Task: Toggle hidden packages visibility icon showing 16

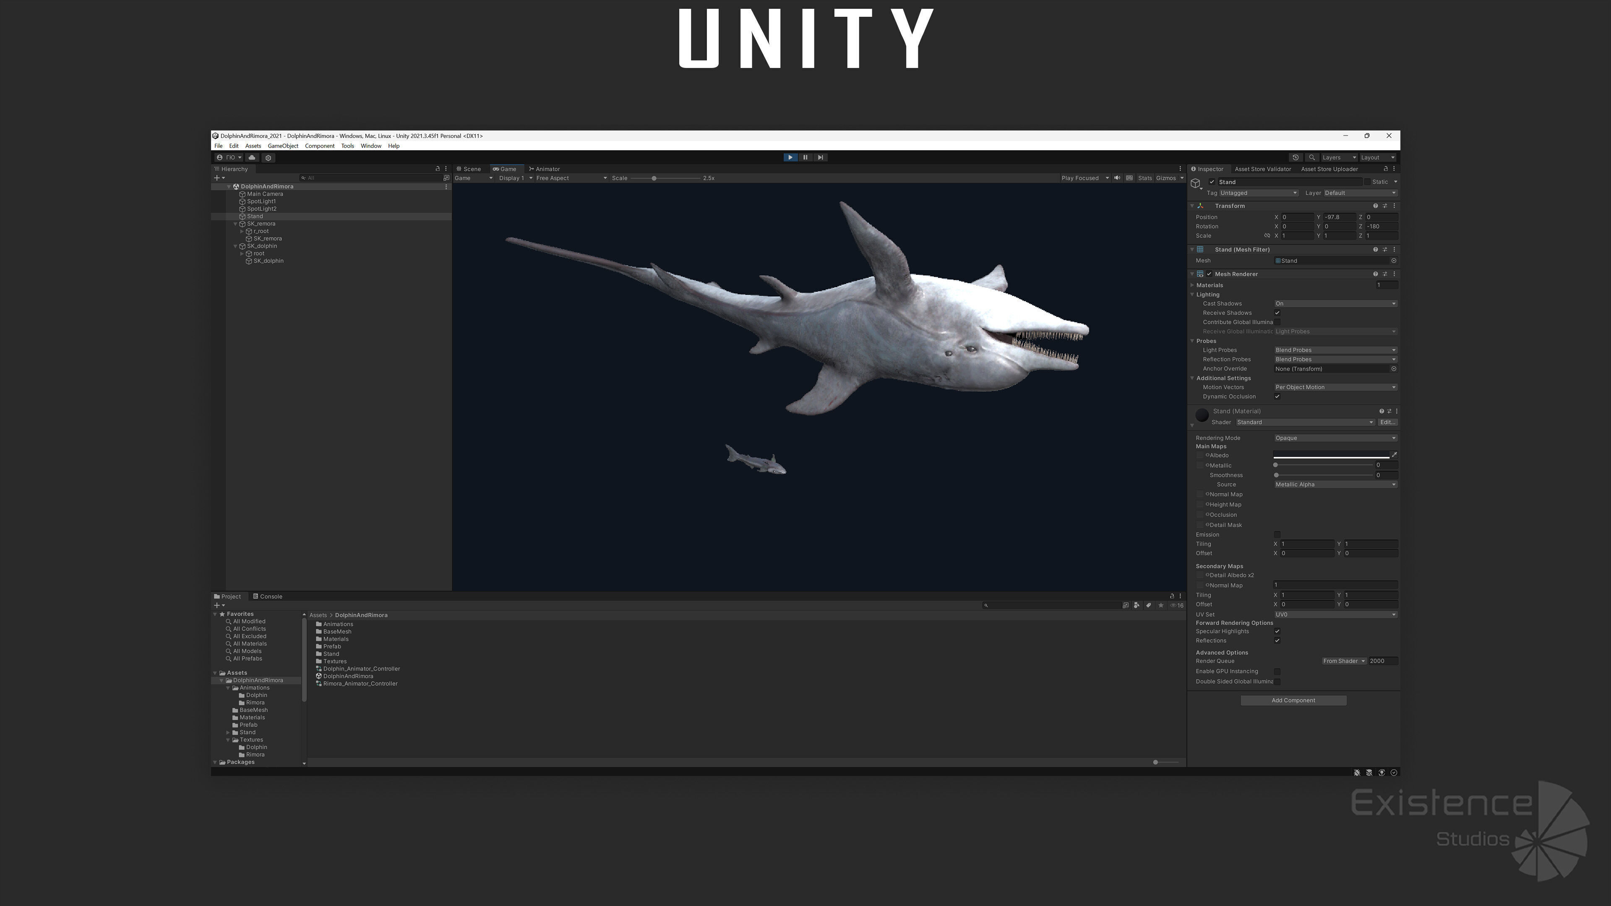Action: tap(1177, 605)
